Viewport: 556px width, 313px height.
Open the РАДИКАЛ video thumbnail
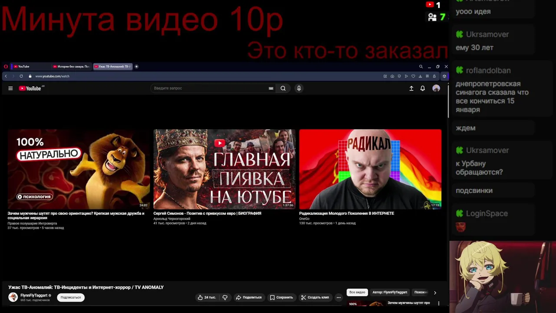(x=370, y=169)
